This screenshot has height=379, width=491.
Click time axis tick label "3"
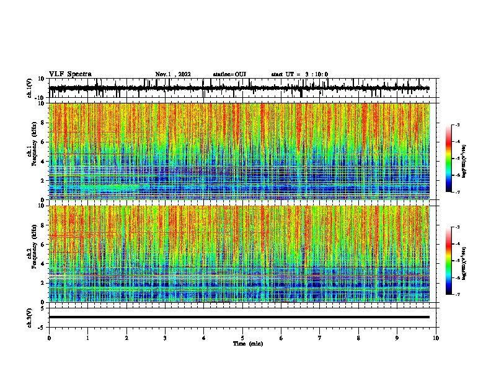[x=165, y=338]
